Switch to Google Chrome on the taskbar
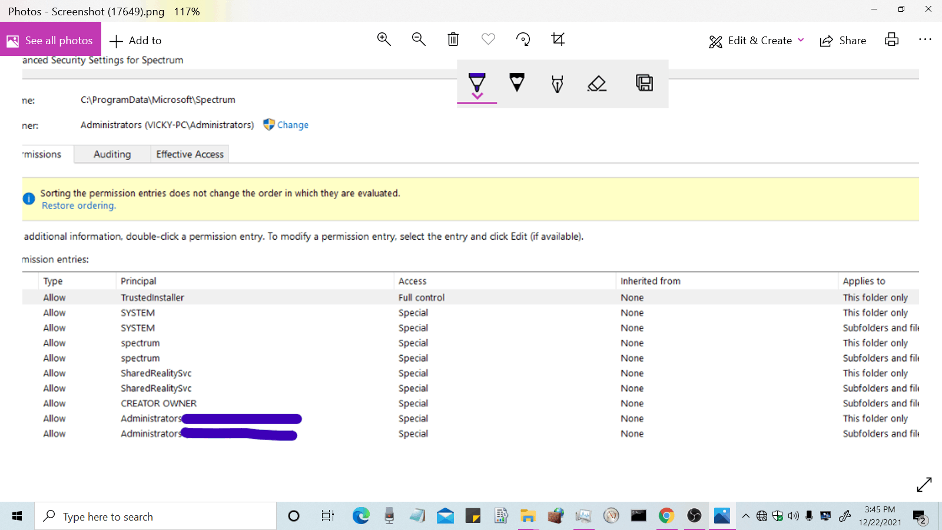This screenshot has width=942, height=530. tap(666, 516)
